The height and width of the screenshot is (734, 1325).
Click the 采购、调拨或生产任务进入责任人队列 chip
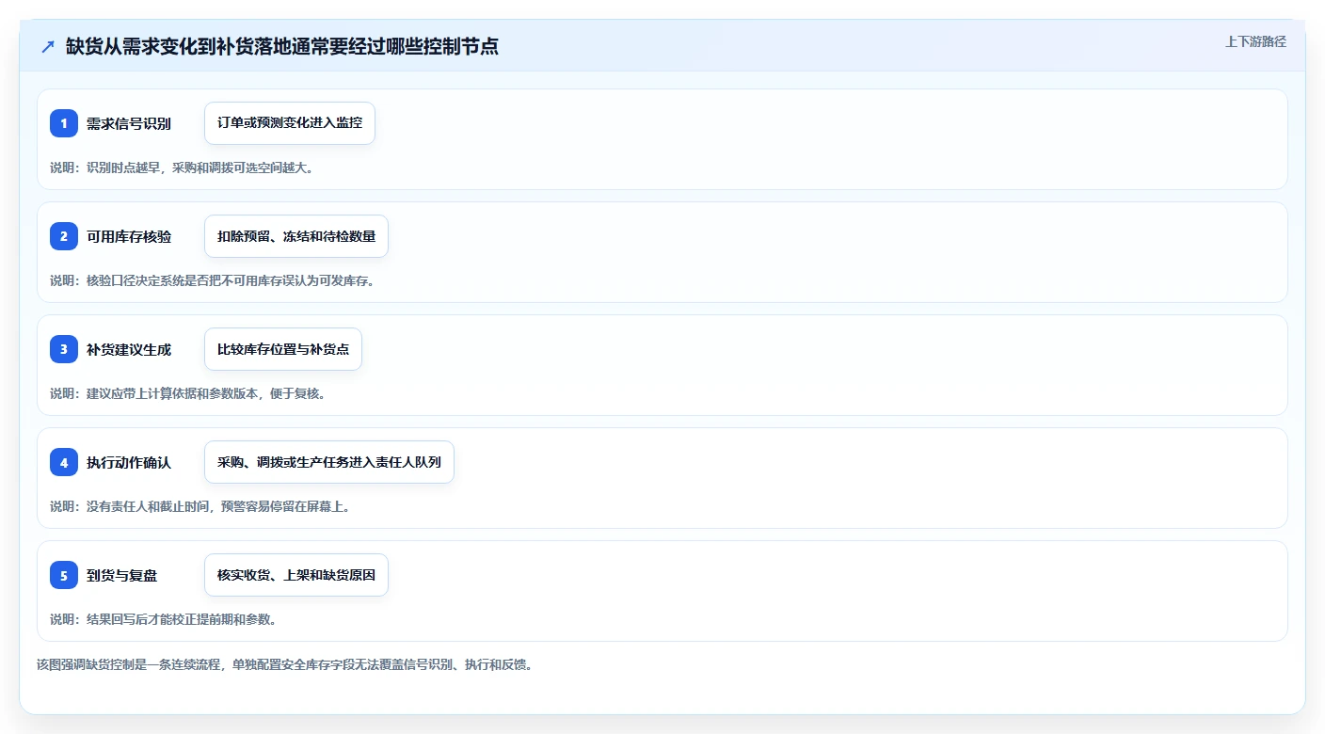329,462
